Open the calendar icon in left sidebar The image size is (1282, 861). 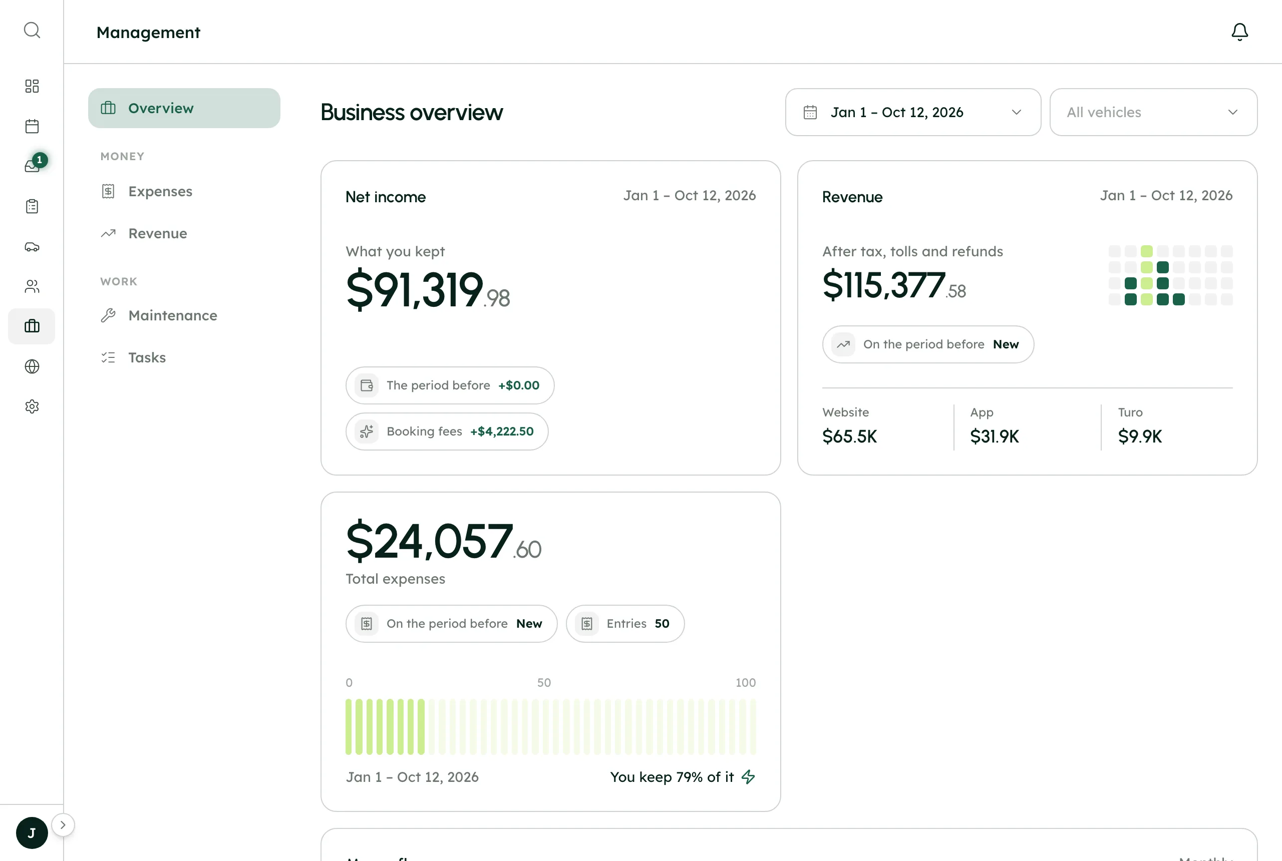[32, 126]
